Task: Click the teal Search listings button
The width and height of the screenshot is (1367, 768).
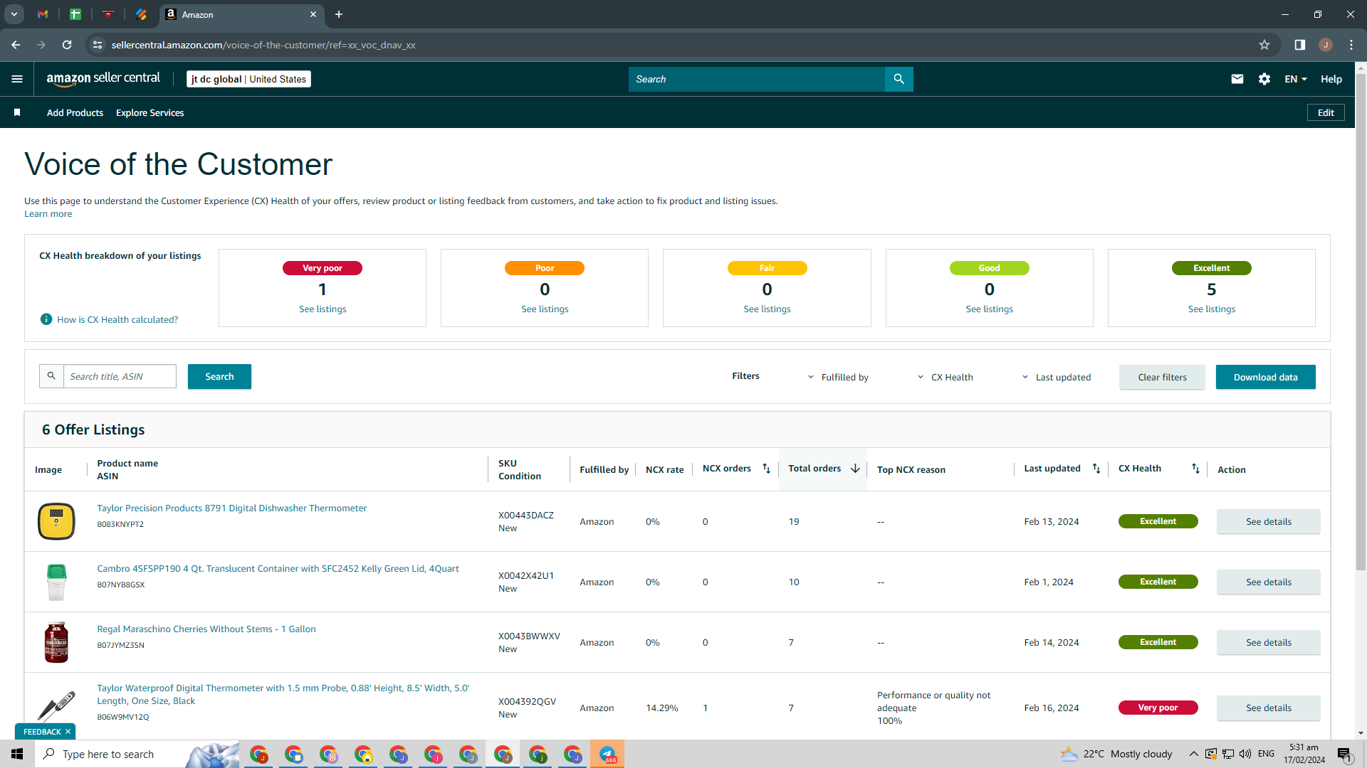Action: 219,376
